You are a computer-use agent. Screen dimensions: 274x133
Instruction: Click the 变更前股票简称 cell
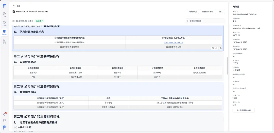tap(199, 73)
